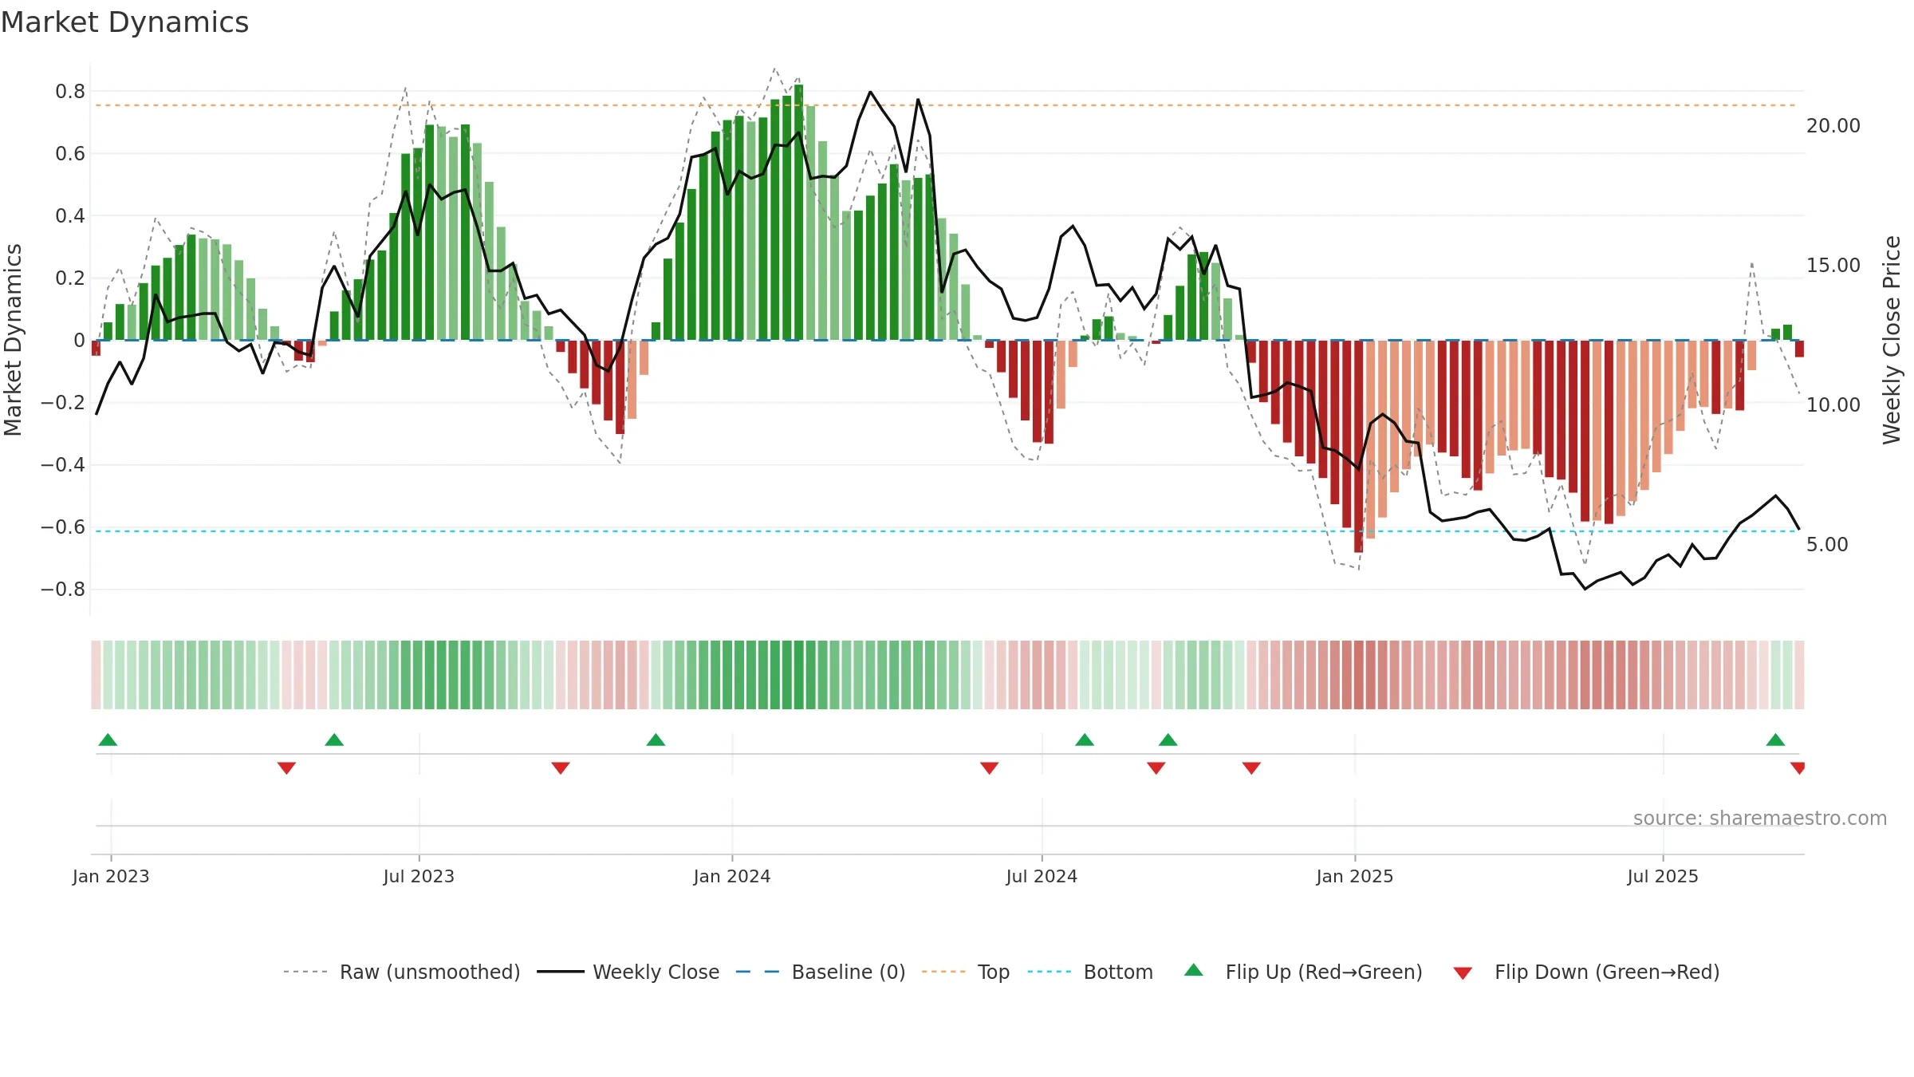This screenshot has height=1077, width=1914.
Task: Click the red triangle icon in the legend
Action: click(1463, 973)
